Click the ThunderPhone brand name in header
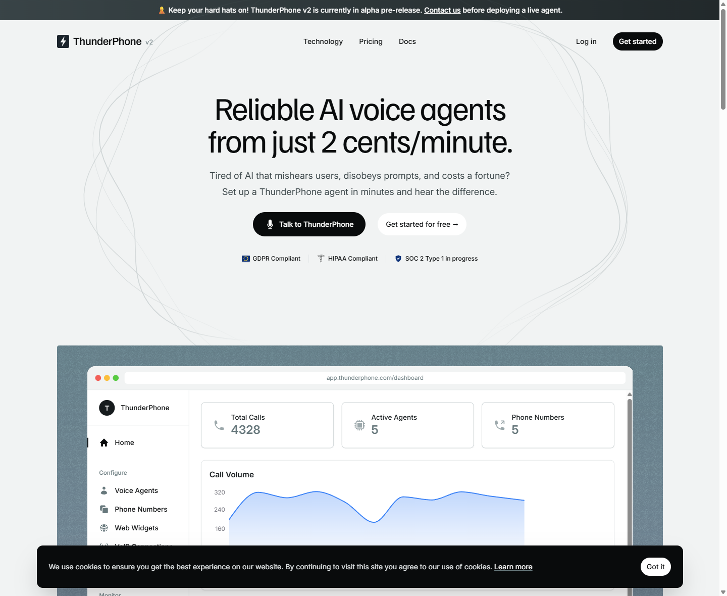Image resolution: width=727 pixels, height=596 pixels. tap(108, 41)
